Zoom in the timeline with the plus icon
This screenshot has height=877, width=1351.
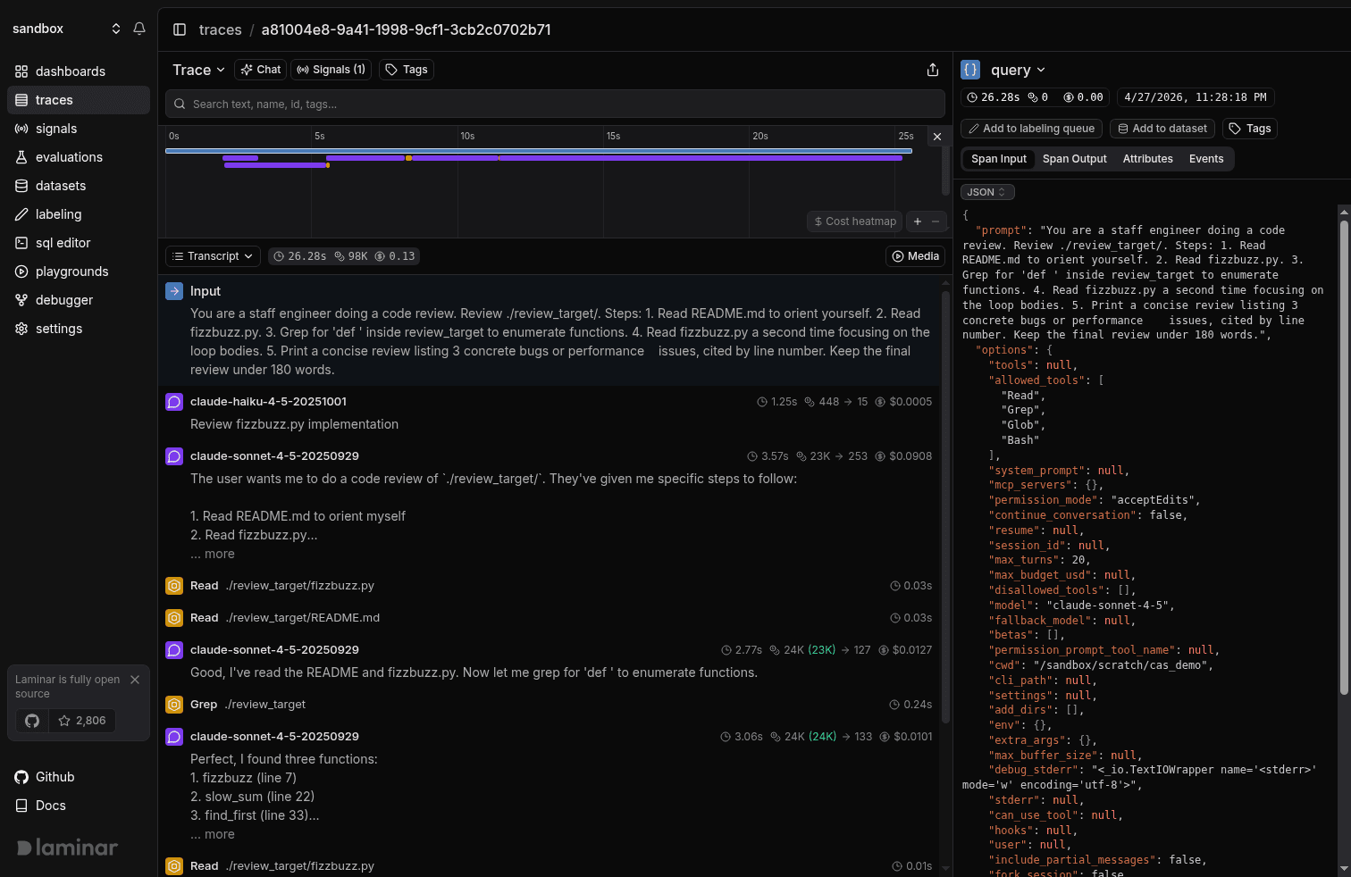(x=918, y=221)
